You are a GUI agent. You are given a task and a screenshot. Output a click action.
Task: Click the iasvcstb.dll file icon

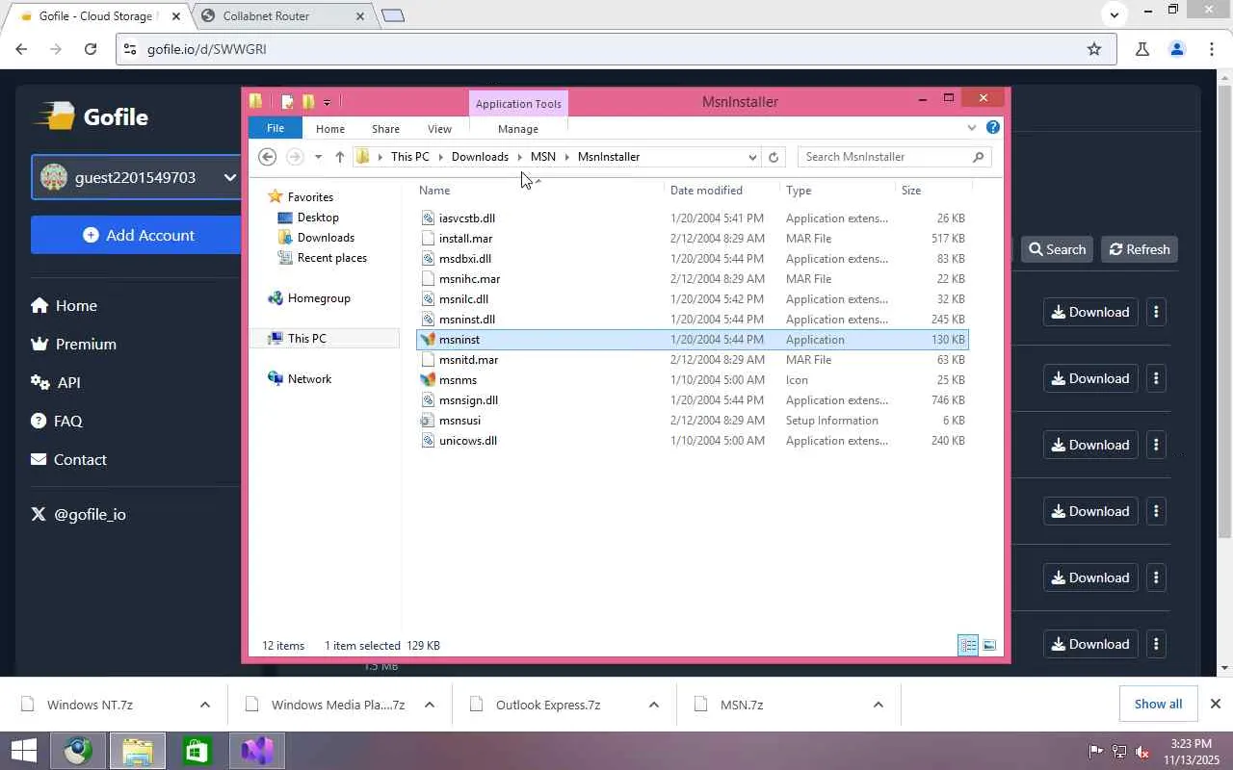point(429,218)
